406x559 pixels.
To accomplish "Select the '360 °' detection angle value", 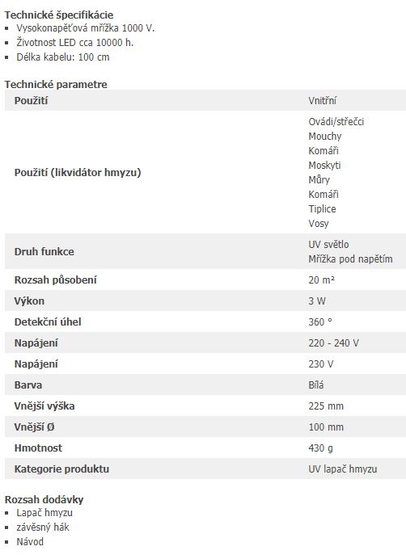I will [320, 322].
